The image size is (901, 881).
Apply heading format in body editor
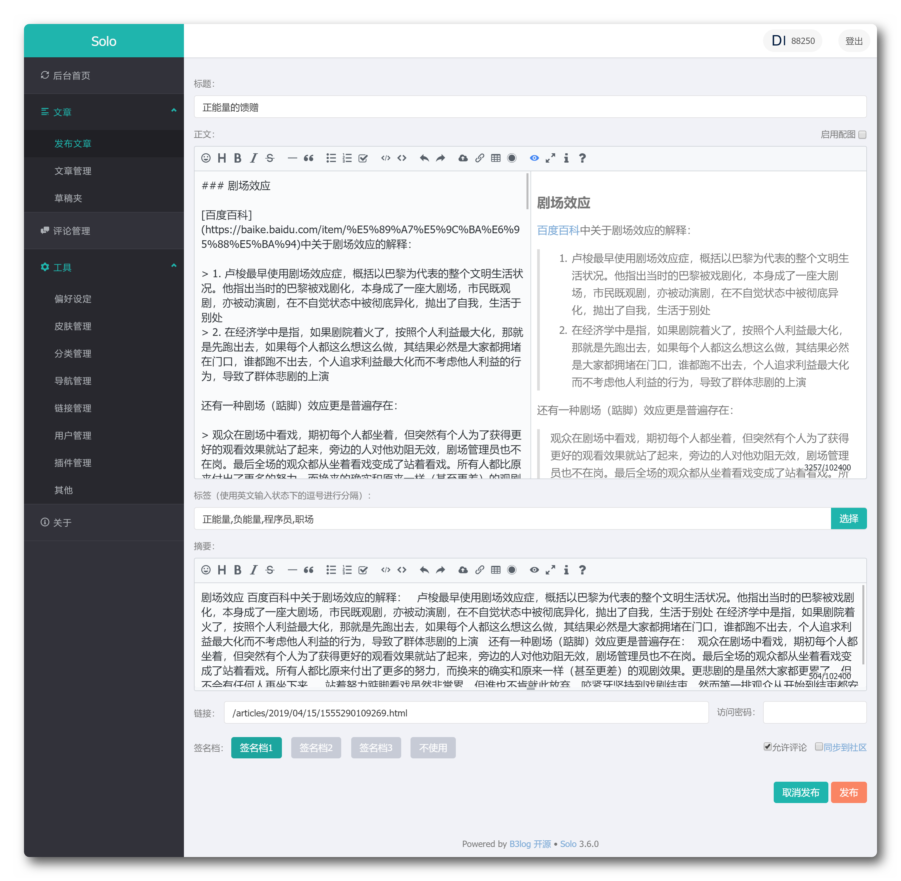pyautogui.click(x=222, y=158)
